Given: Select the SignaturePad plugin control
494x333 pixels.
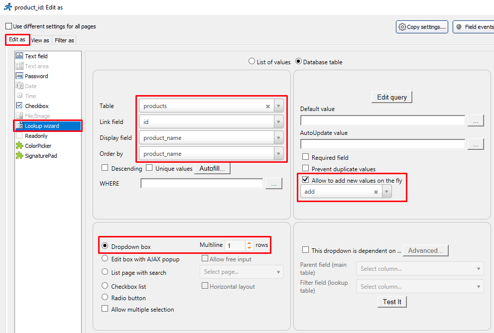Looking at the screenshot, I should 40,156.
